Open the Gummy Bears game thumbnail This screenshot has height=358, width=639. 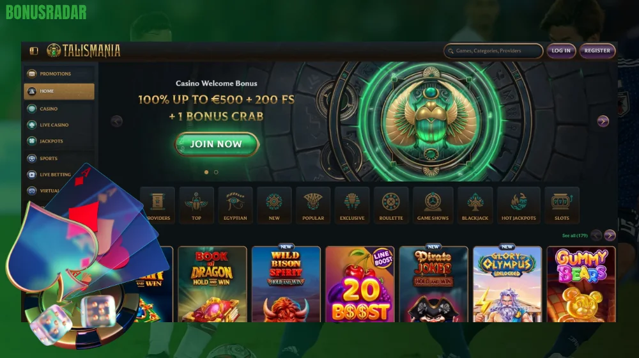[x=581, y=284]
